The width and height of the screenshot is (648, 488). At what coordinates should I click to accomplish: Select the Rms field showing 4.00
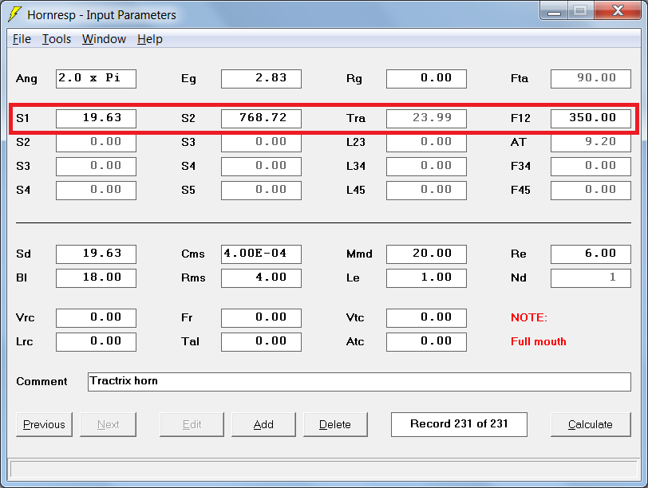(261, 277)
